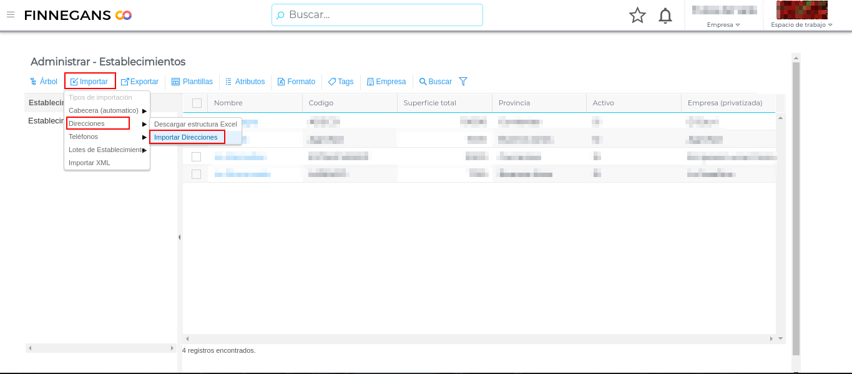The image size is (852, 374).
Task: Tick the fourth row's checkbox
Action: 197,174
